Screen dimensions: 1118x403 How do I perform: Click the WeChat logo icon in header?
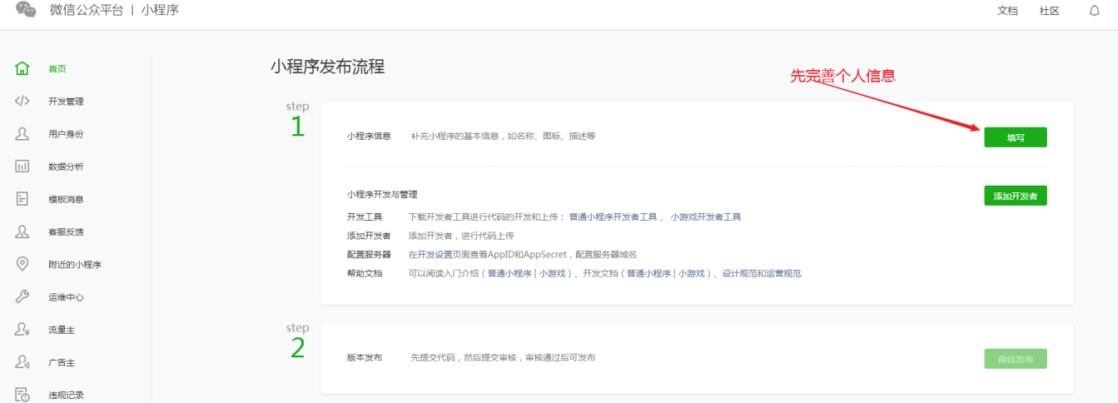point(27,10)
